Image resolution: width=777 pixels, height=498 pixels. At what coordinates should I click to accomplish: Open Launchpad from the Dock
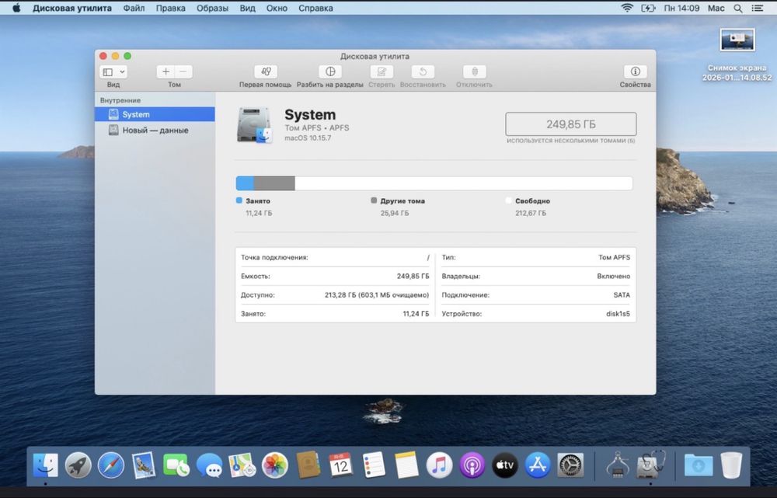point(78,465)
